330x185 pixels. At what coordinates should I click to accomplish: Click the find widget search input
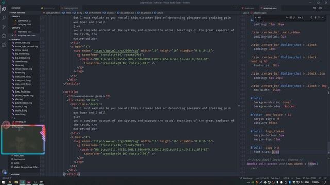coord(271,18)
